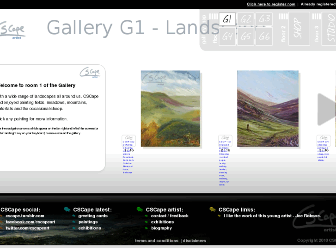This screenshot has width=336, height=252.
Task: Click the staircase icon before floor 2
Action: [283, 17]
